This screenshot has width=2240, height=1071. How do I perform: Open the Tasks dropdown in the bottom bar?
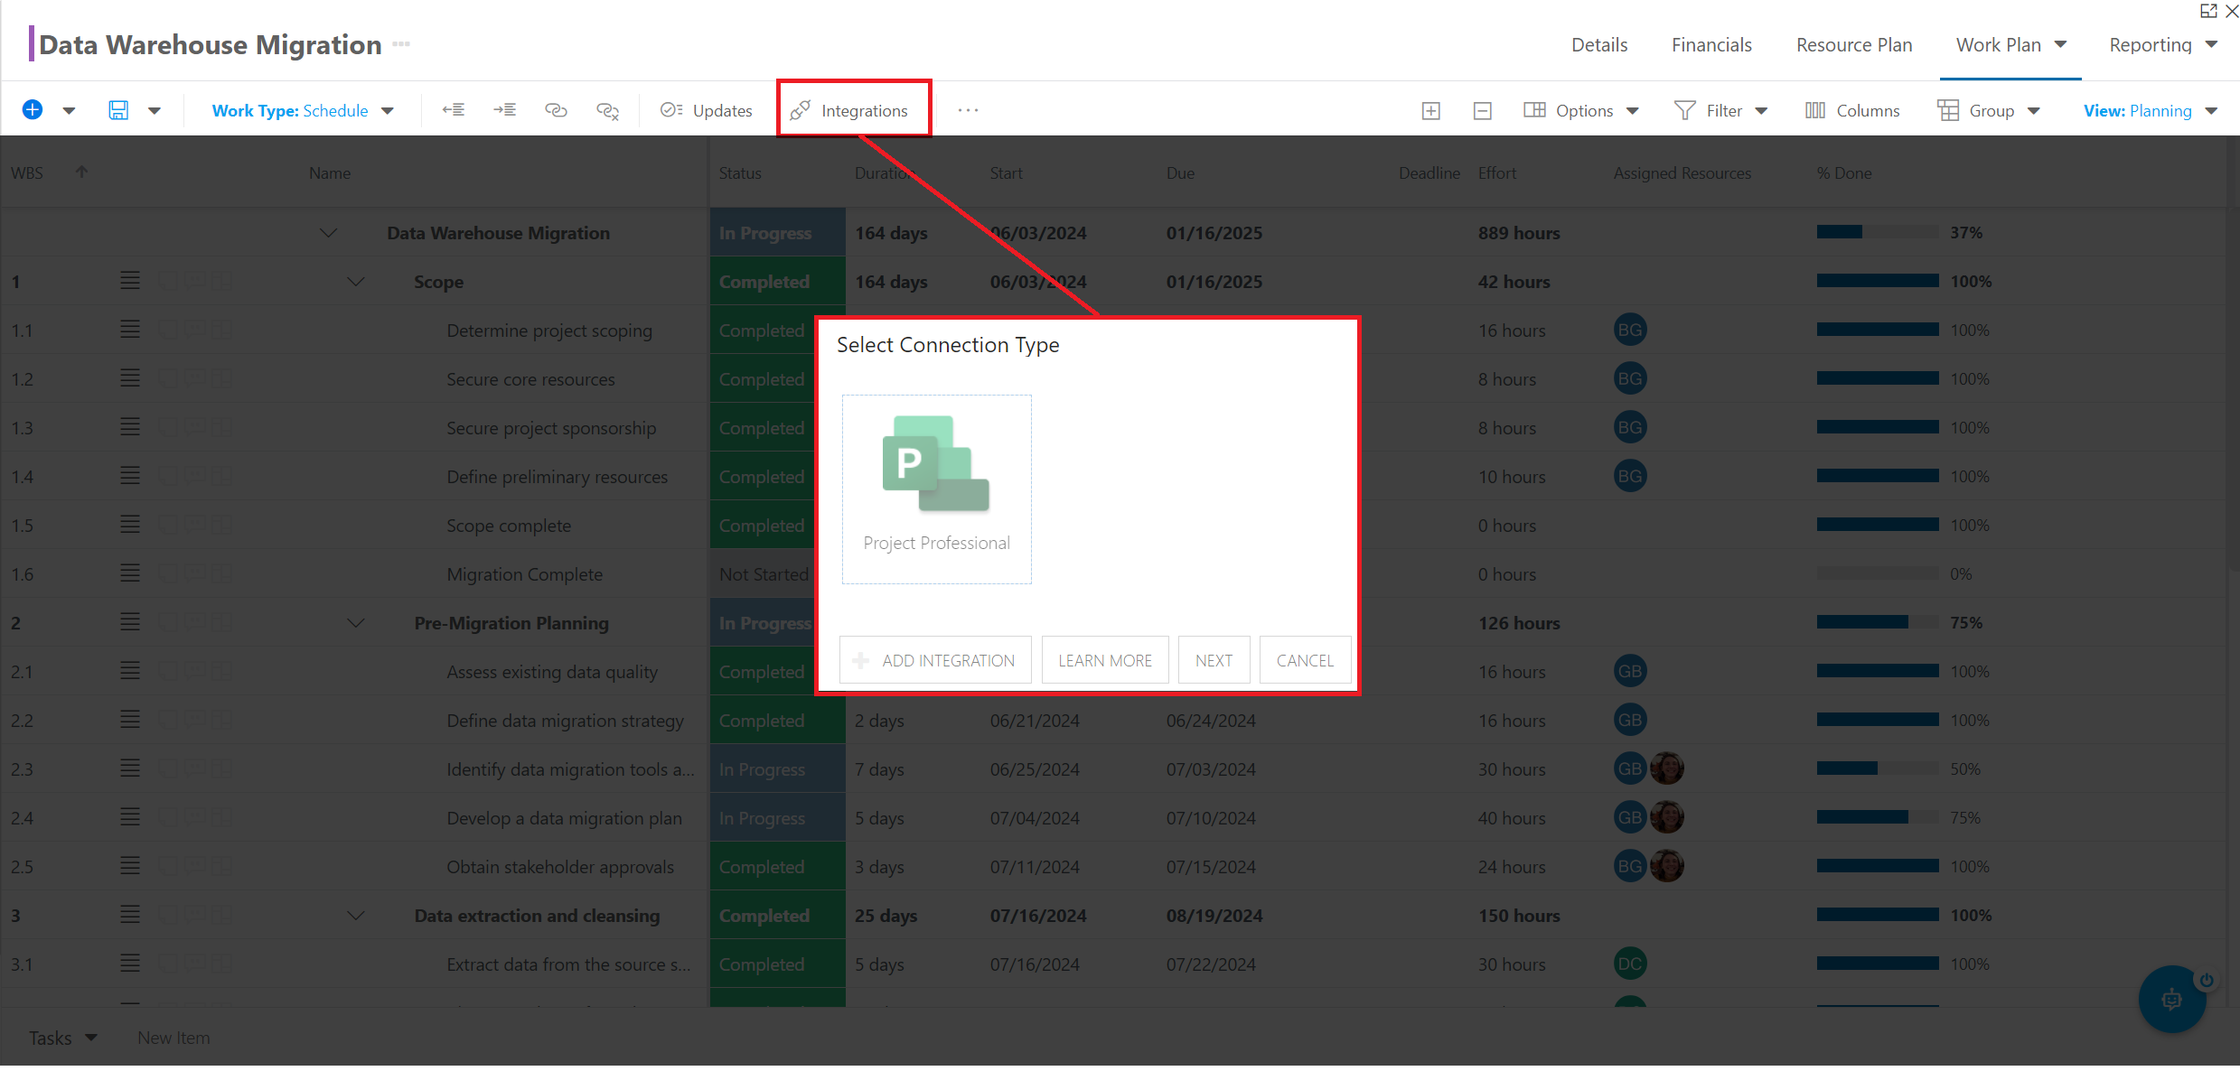pos(62,1038)
